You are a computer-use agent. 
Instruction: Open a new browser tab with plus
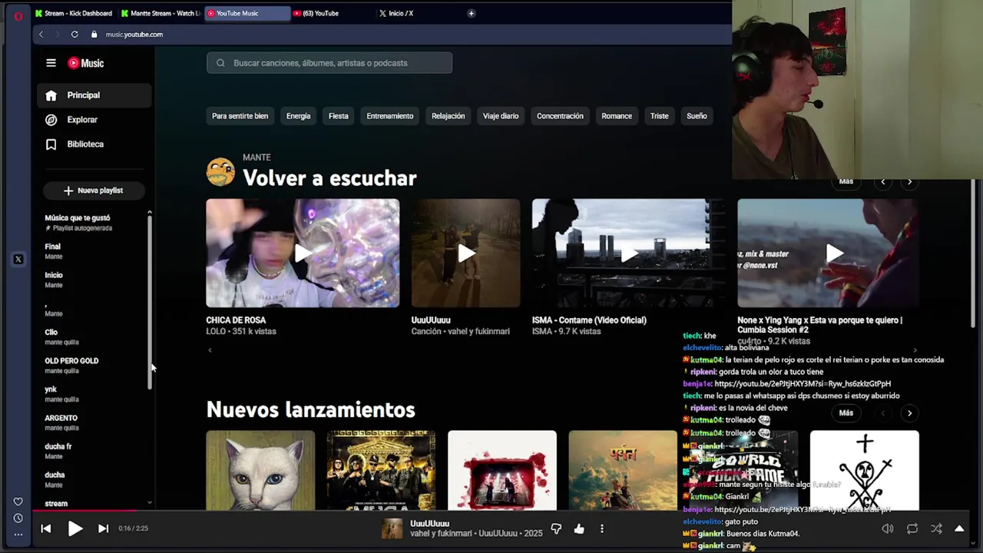471,13
